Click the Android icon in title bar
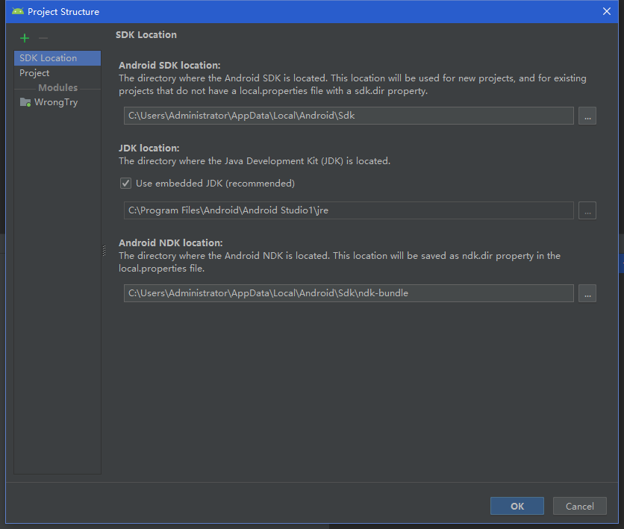This screenshot has height=529, width=624. click(x=18, y=11)
